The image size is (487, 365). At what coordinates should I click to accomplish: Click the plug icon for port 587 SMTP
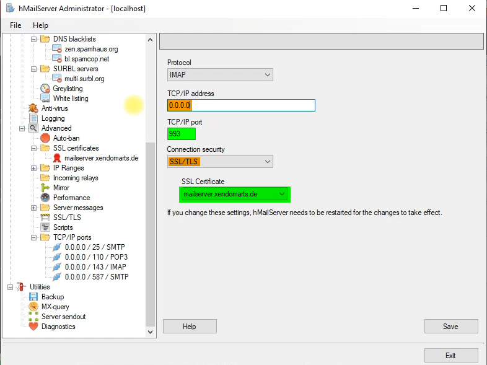tap(57, 277)
